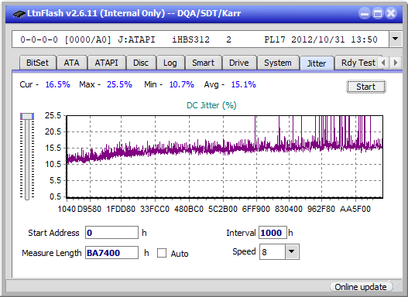
Task: Select the Smart tab
Action: coord(203,63)
